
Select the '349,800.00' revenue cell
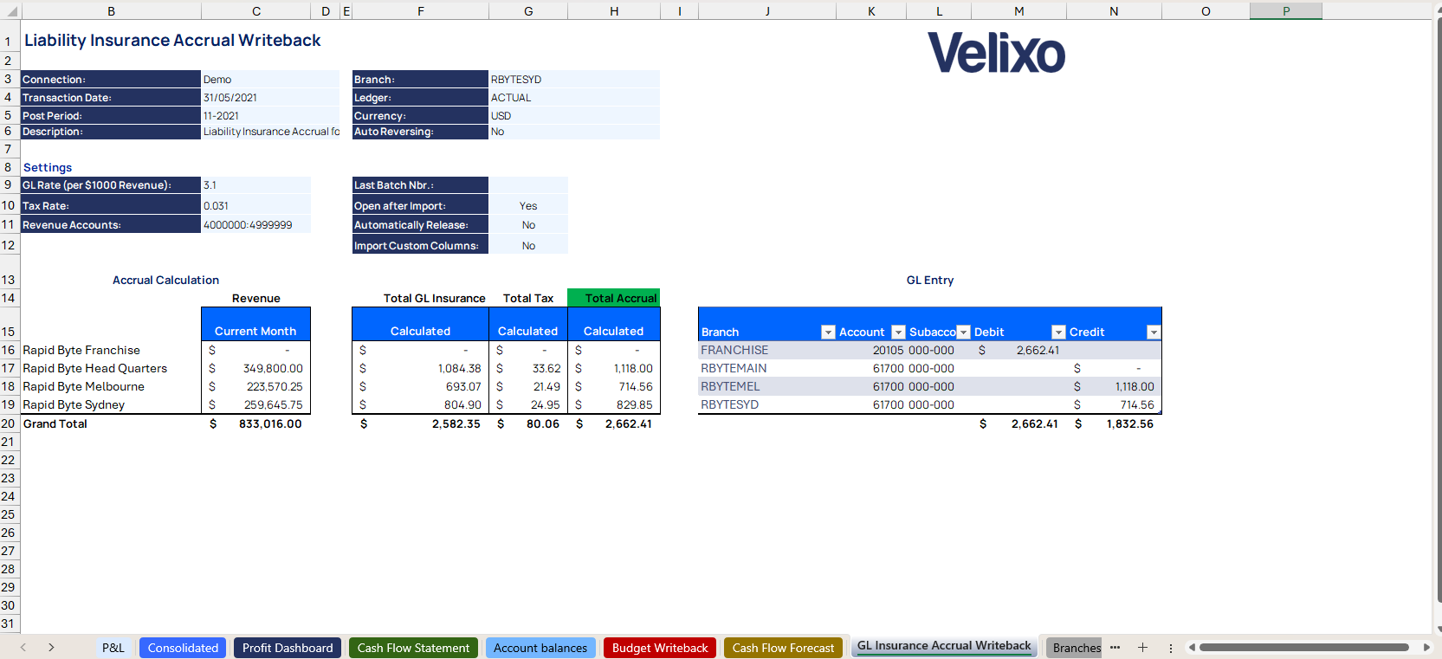(x=255, y=368)
